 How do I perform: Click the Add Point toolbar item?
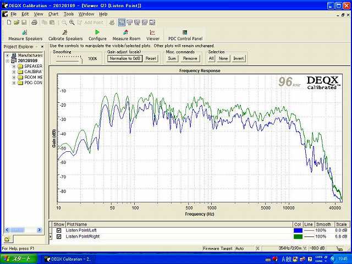tap(90, 23)
